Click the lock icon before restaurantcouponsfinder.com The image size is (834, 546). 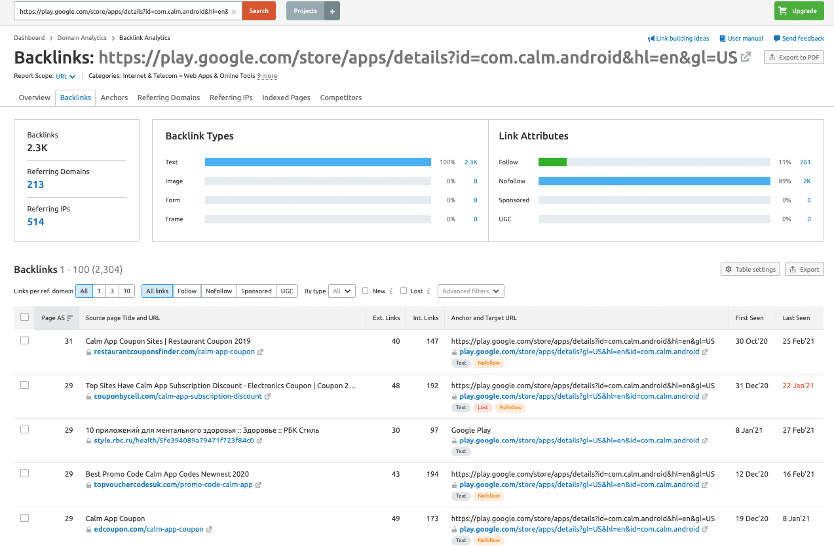(89, 352)
